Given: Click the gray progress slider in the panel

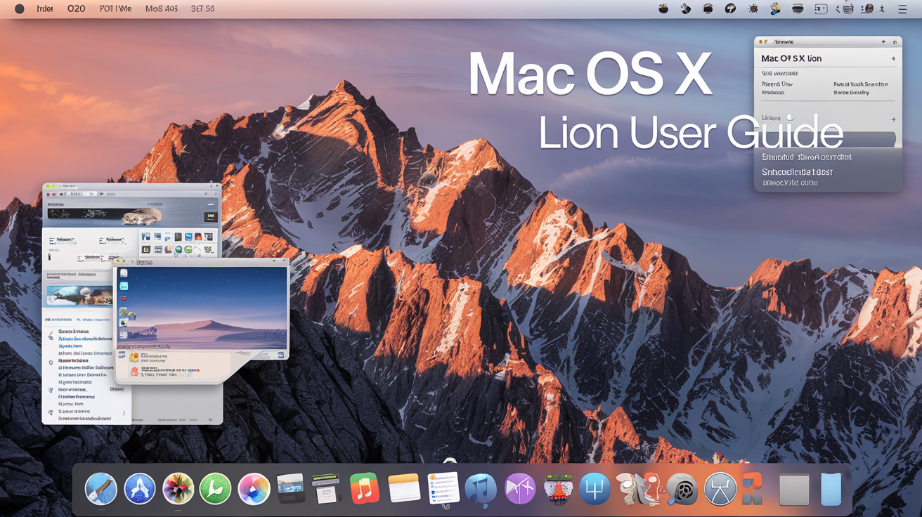Looking at the screenshot, I should point(829,138).
